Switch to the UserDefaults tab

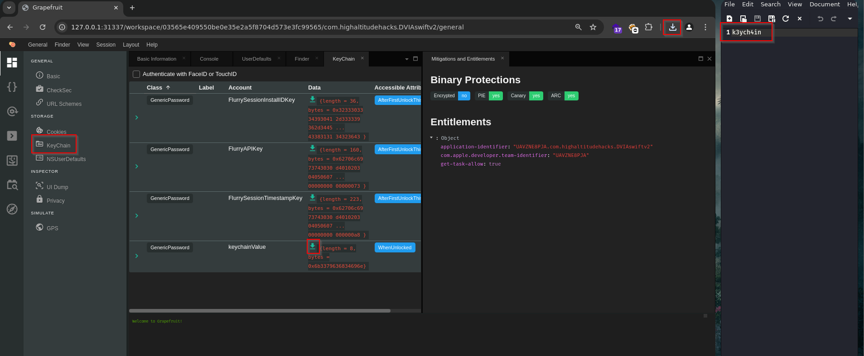tap(256, 59)
